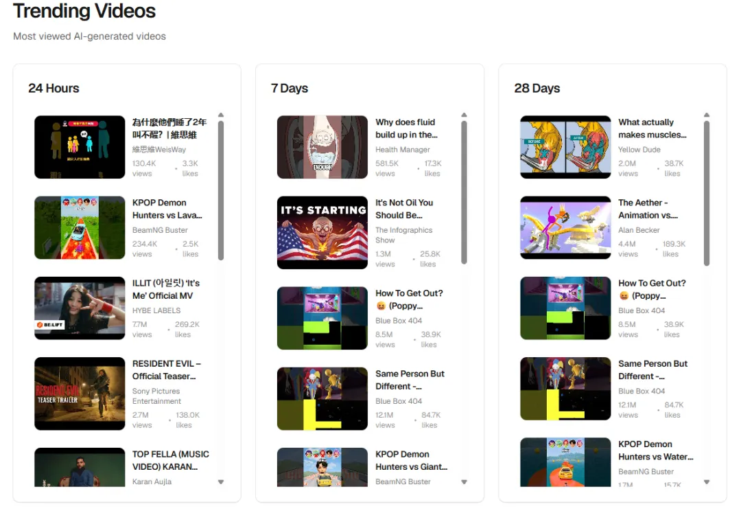Click the 28 Days list scrollbar thumb
Viewport: 741px width, 522px height.
707,194
